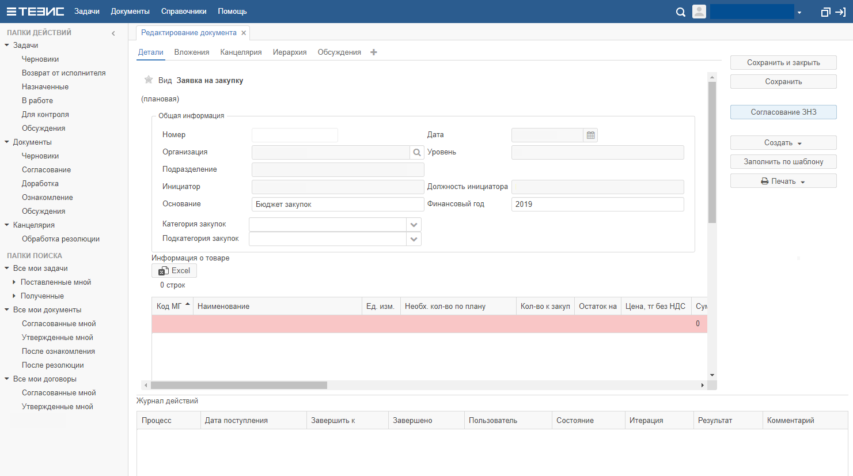Open the Помощь top menu
Image resolution: width=853 pixels, height=476 pixels.
[232, 12]
